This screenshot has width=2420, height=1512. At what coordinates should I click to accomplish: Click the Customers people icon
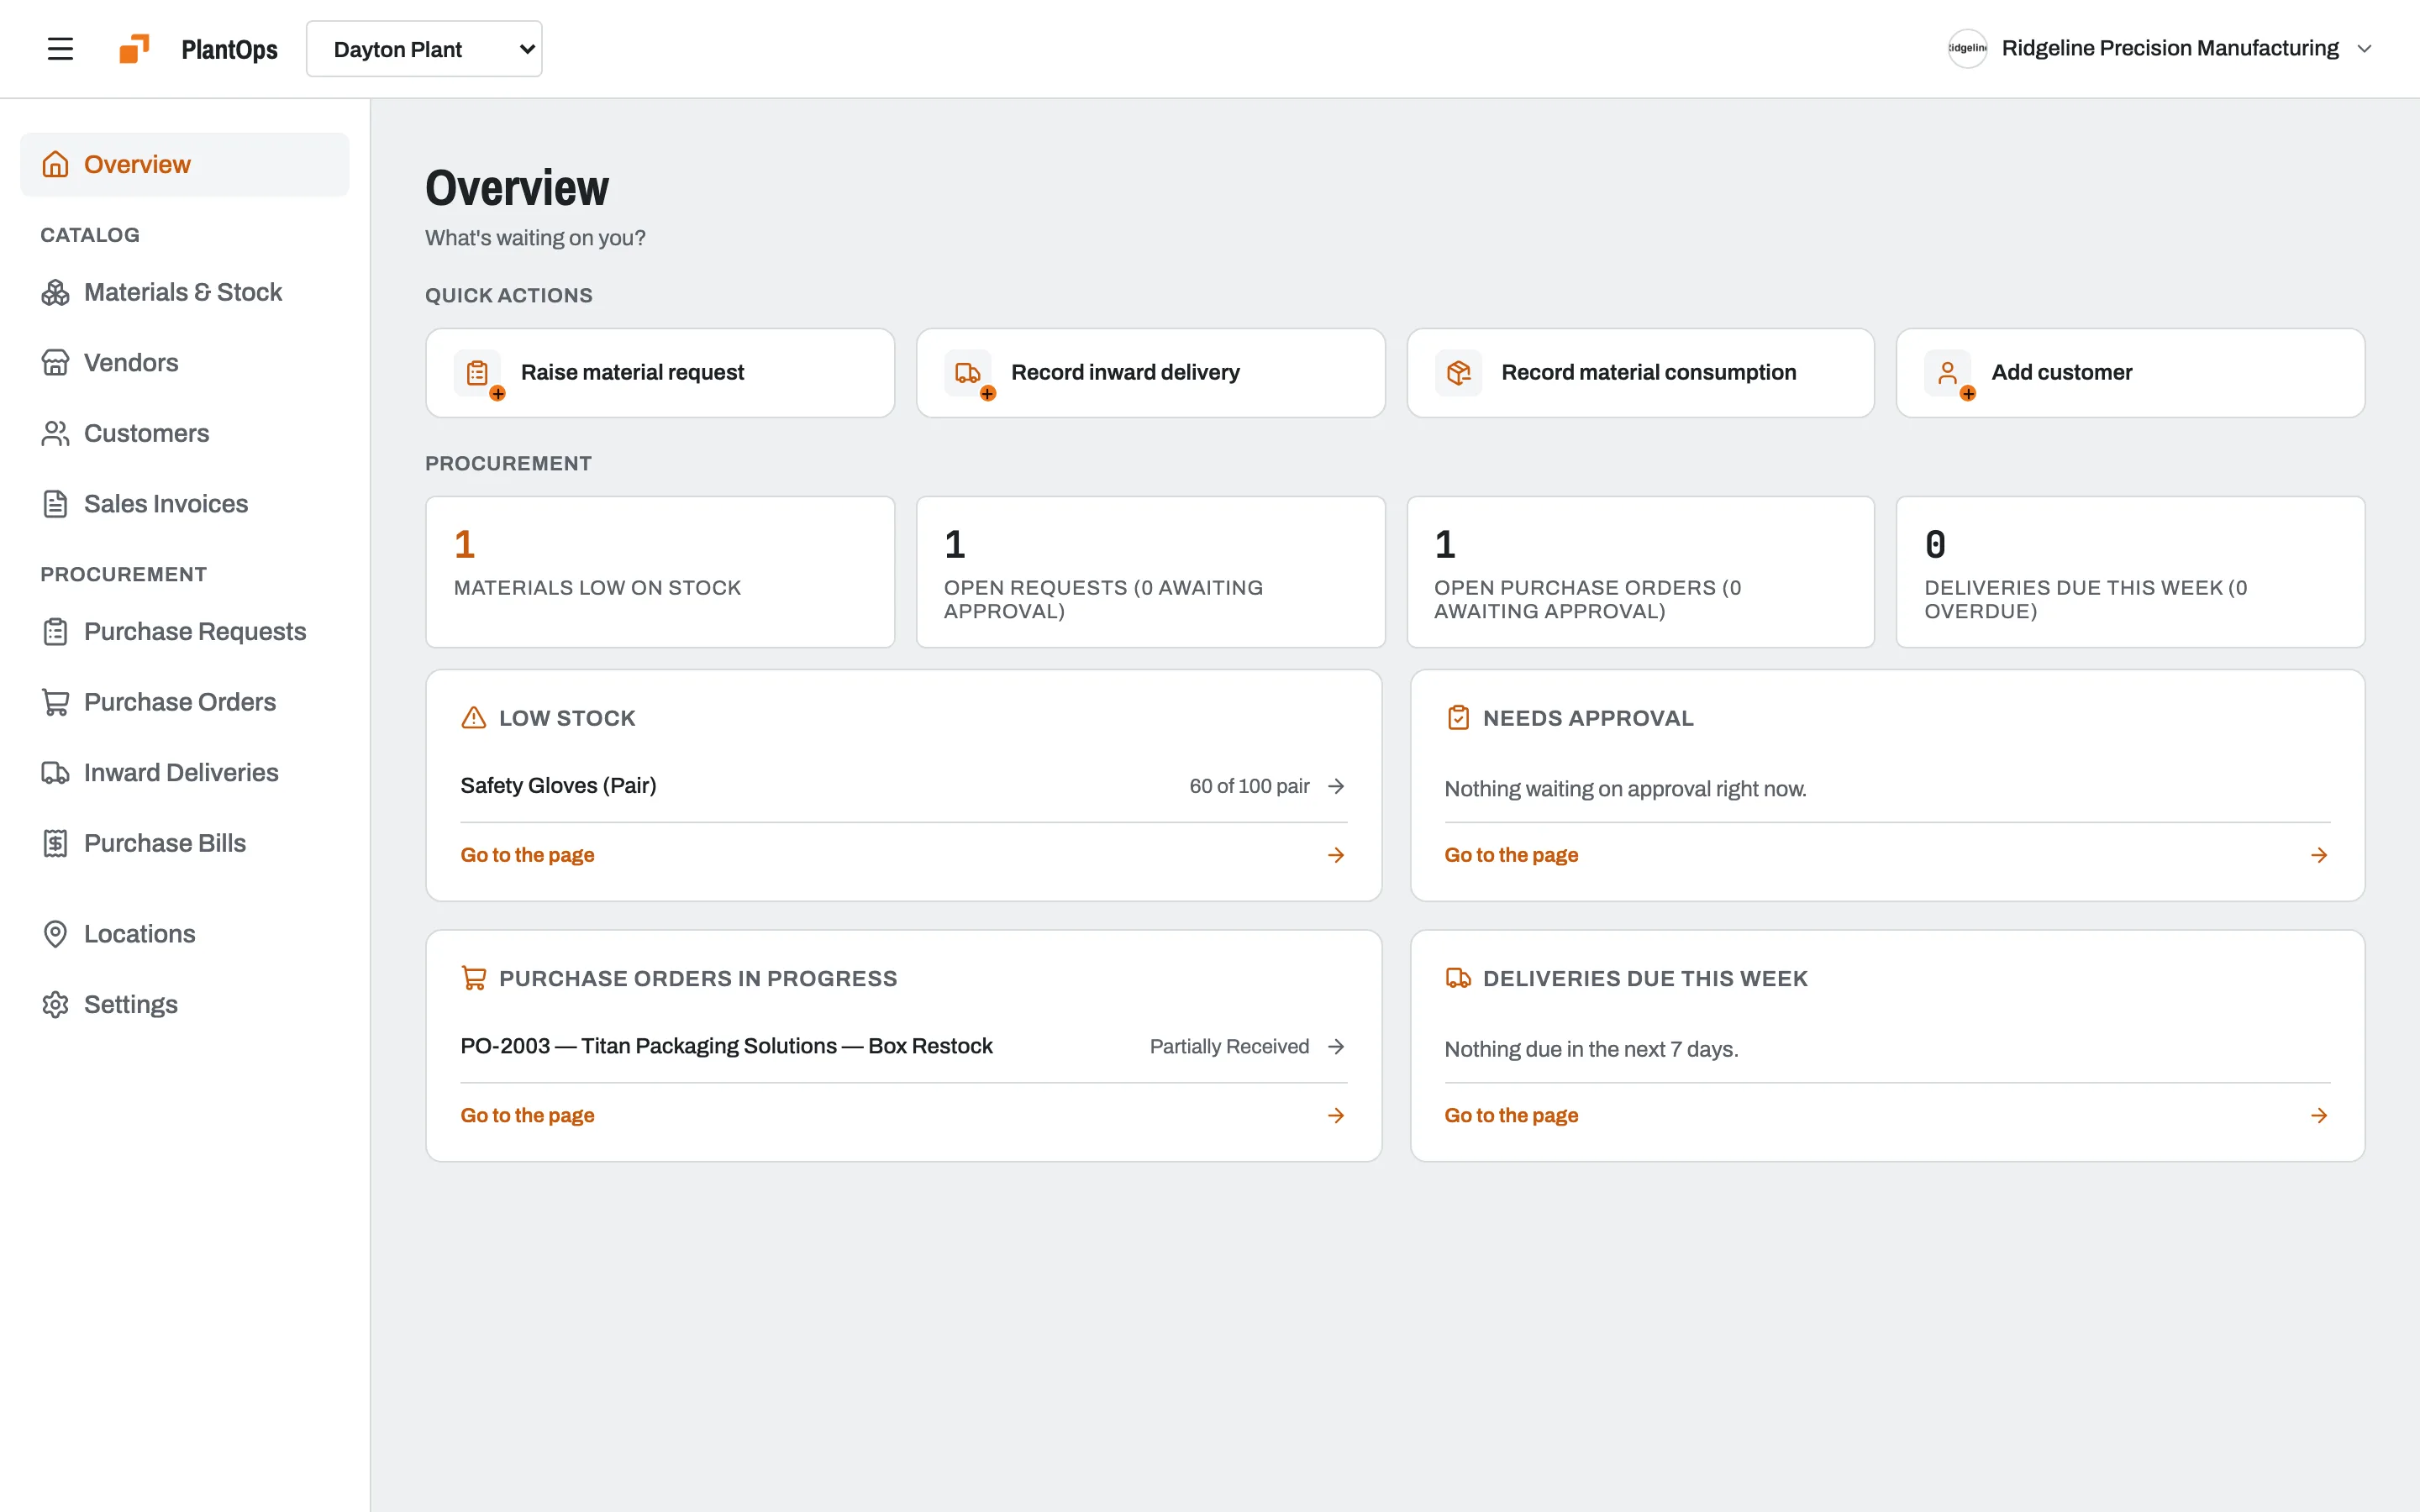(55, 433)
